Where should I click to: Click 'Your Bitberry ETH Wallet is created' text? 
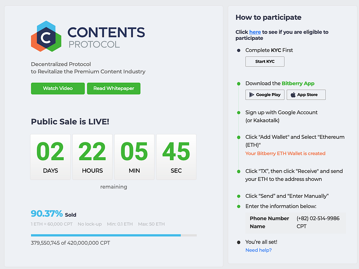coord(285,153)
